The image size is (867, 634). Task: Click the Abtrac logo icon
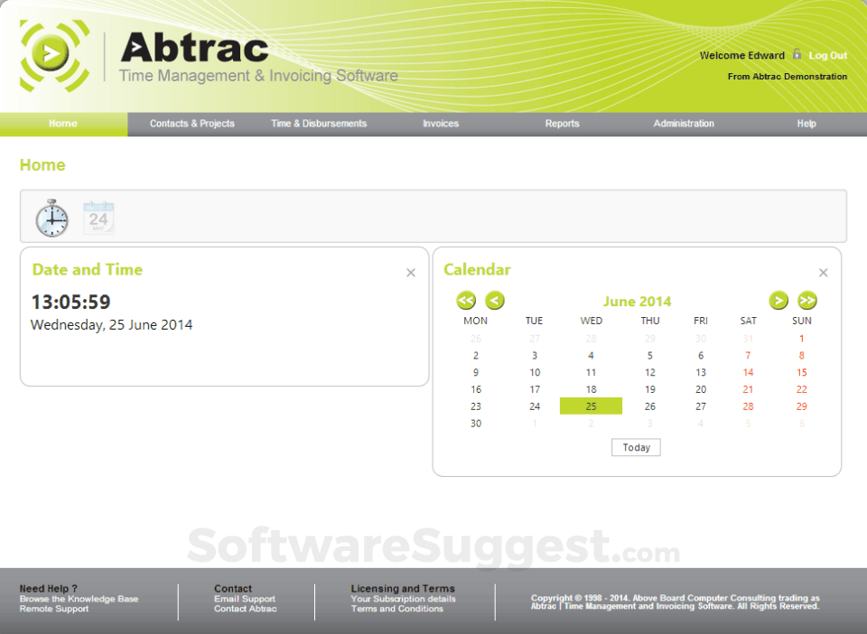(53, 55)
